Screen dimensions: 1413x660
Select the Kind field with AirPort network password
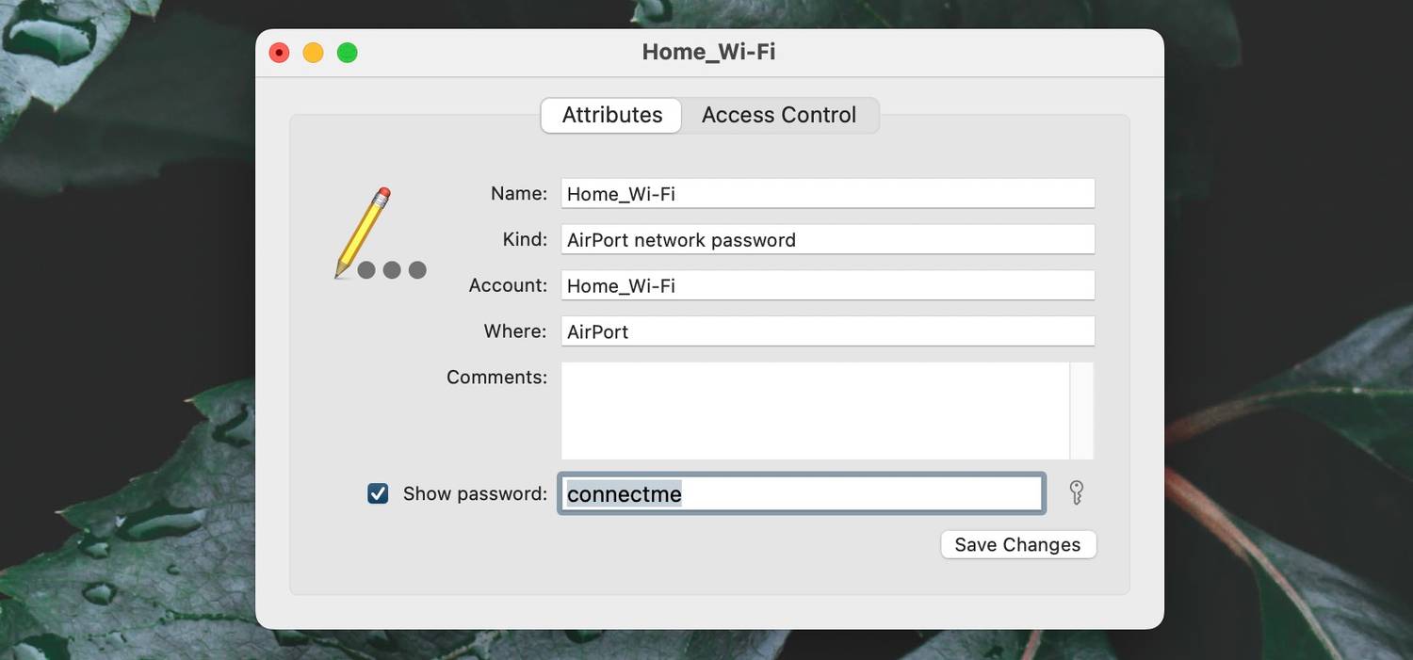tap(827, 240)
